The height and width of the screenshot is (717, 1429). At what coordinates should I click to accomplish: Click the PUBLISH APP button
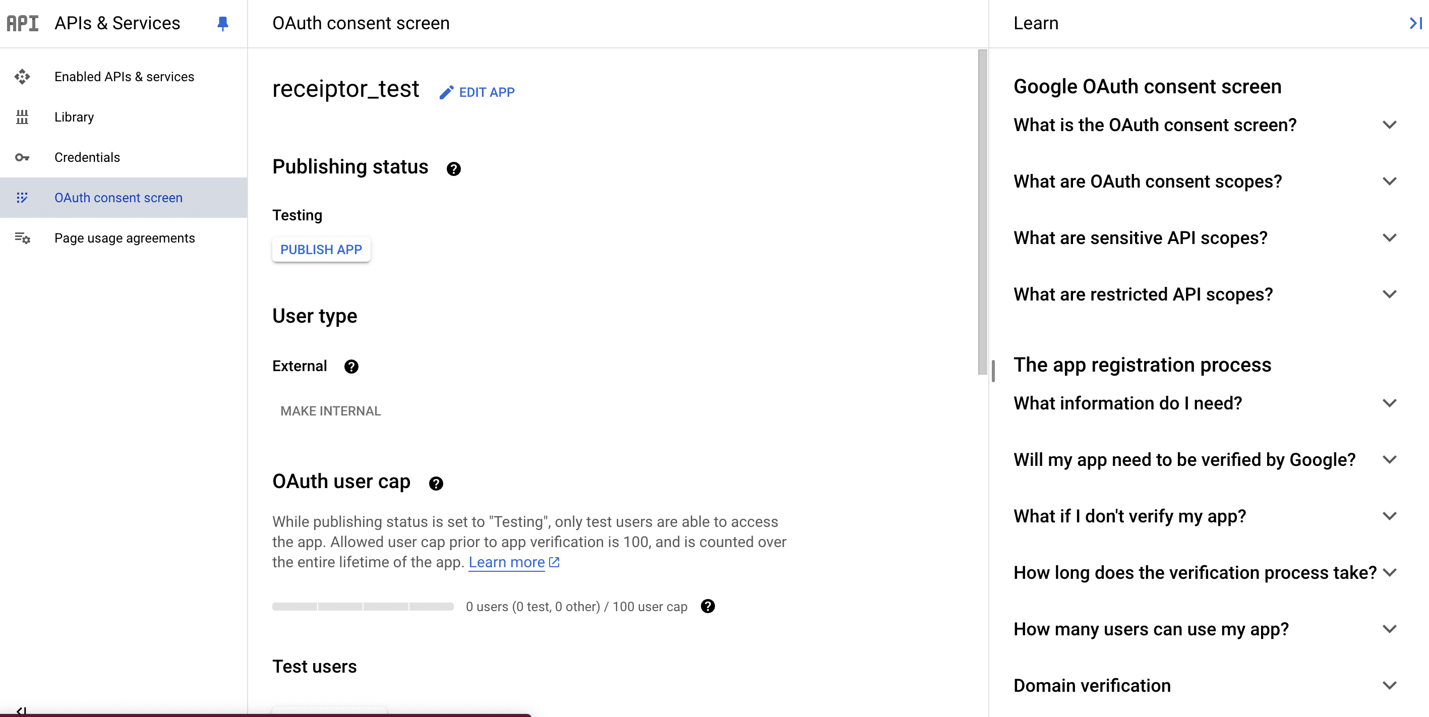[x=321, y=250]
